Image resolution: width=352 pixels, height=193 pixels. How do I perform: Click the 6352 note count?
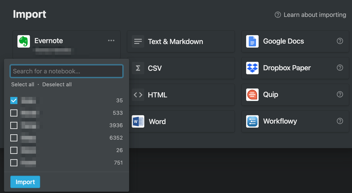tap(116, 138)
